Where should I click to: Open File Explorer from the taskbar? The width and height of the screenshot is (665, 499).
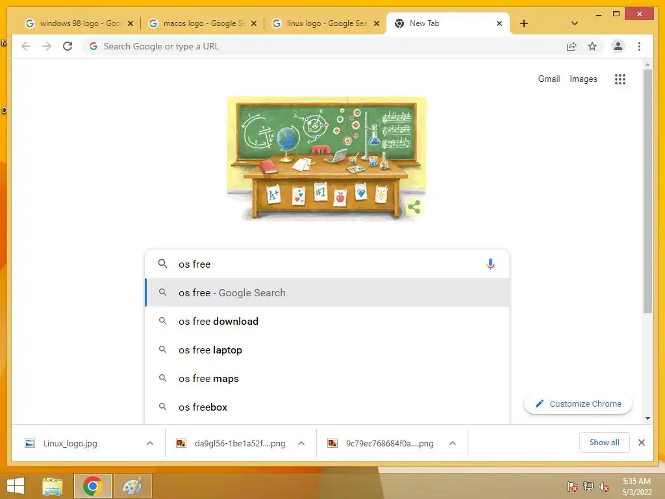[x=53, y=486]
